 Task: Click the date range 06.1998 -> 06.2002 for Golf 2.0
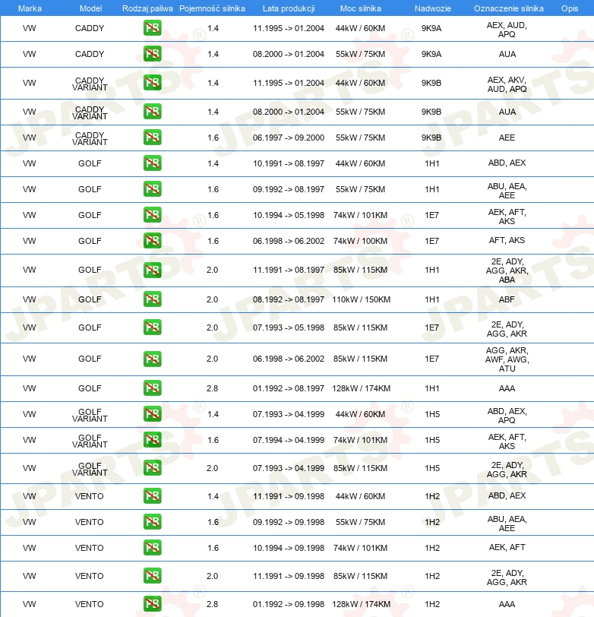[x=289, y=359]
